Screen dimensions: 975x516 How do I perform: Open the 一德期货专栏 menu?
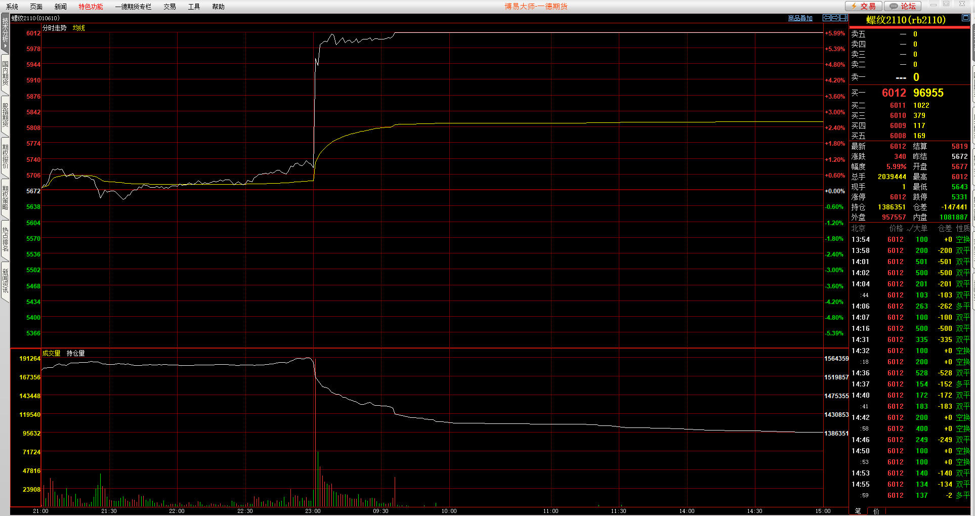pyautogui.click(x=133, y=7)
